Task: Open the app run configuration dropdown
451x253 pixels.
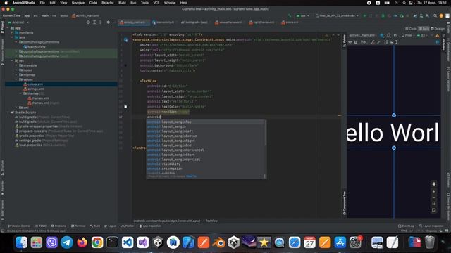Action: click(x=302, y=15)
